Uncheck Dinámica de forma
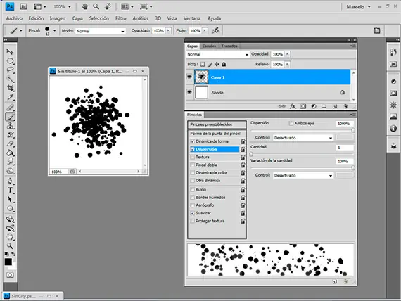The width and height of the screenshot is (401, 301). point(193,141)
